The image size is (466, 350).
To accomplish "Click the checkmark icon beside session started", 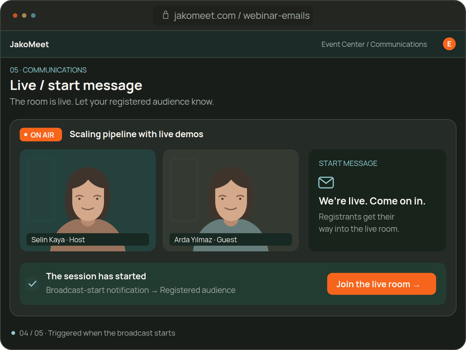I will tap(33, 283).
